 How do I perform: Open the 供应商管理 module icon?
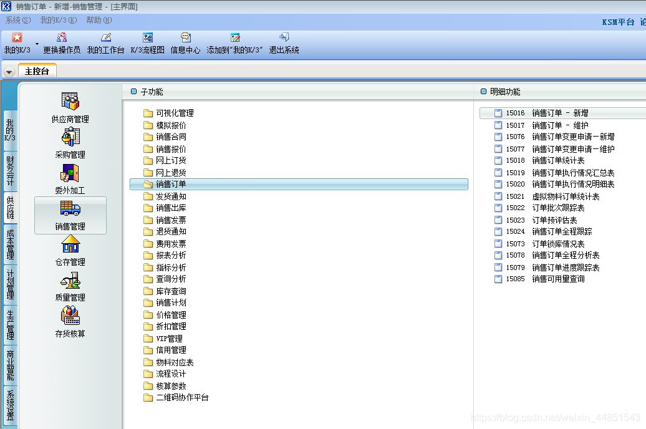pyautogui.click(x=70, y=108)
